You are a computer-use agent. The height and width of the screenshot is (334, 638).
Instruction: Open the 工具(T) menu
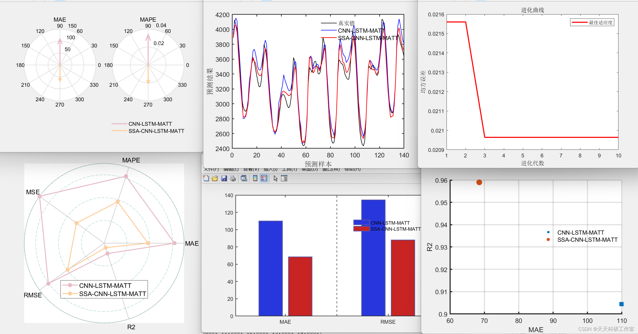tap(289, 169)
